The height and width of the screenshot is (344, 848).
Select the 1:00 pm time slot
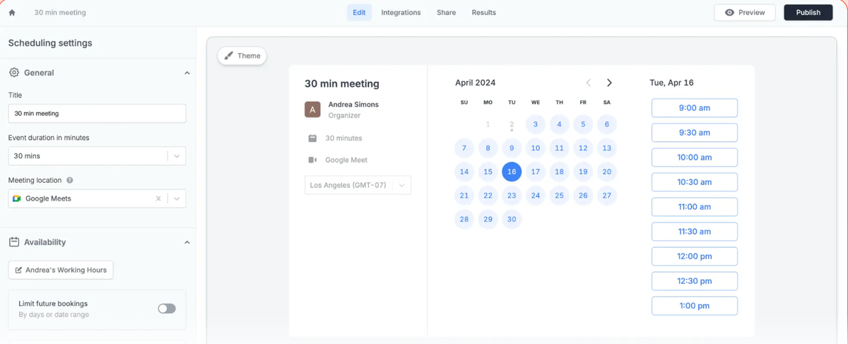[695, 306]
